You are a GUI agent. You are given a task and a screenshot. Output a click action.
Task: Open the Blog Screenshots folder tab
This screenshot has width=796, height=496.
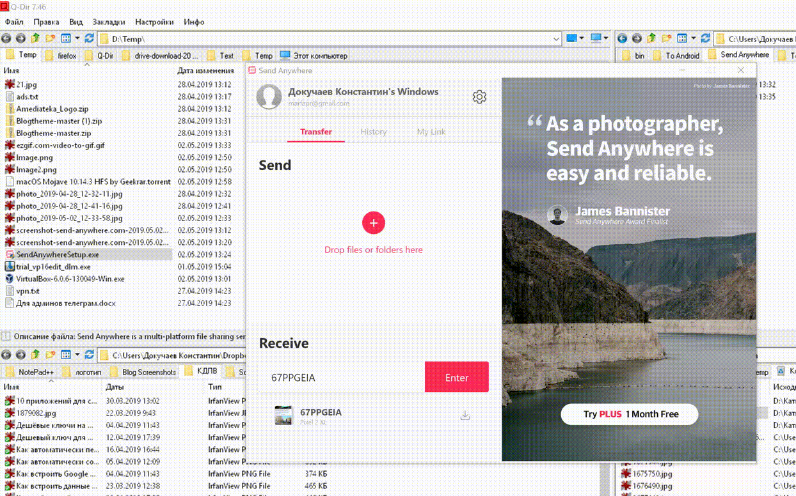pyautogui.click(x=142, y=372)
